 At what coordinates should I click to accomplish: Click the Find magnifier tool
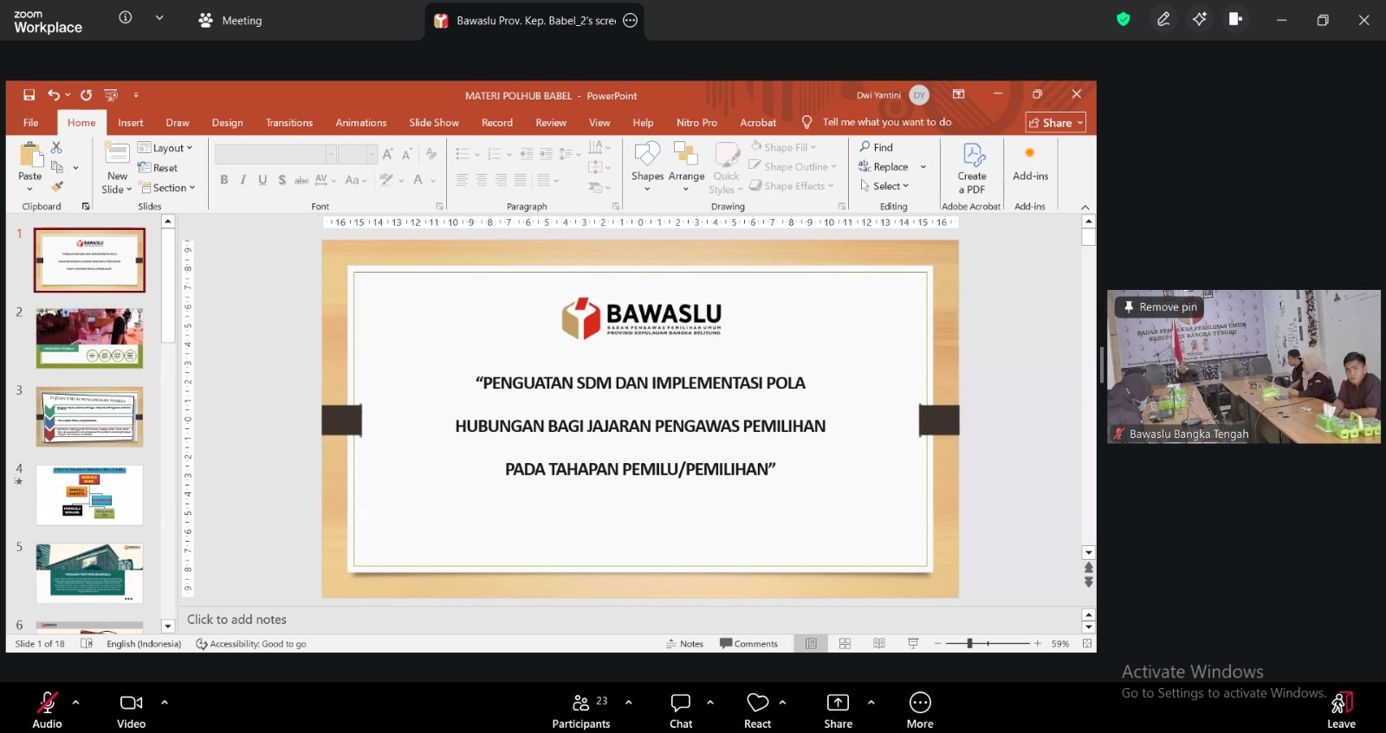877,147
